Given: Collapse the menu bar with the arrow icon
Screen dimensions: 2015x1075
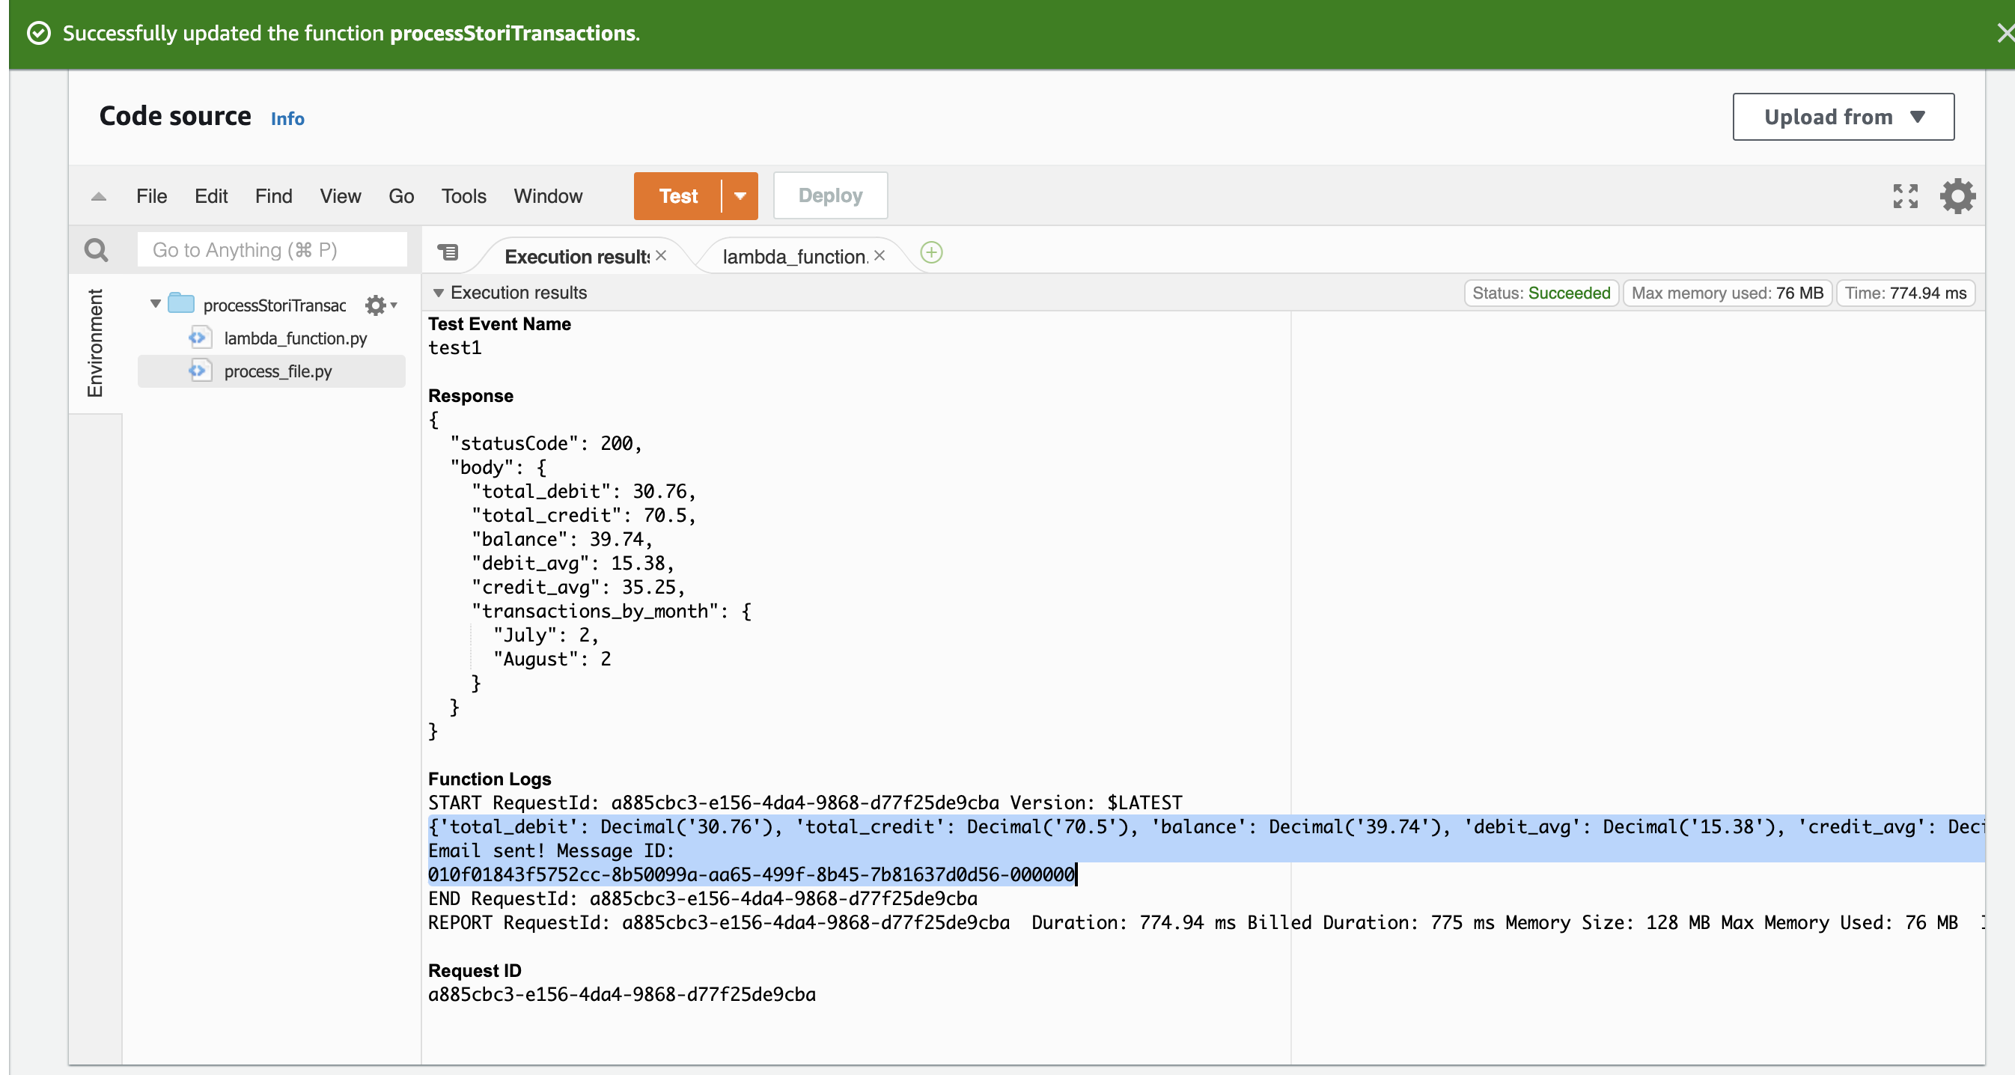Looking at the screenshot, I should click(97, 196).
